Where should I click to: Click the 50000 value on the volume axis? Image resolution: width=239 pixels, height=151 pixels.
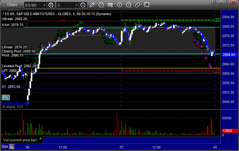227,118
